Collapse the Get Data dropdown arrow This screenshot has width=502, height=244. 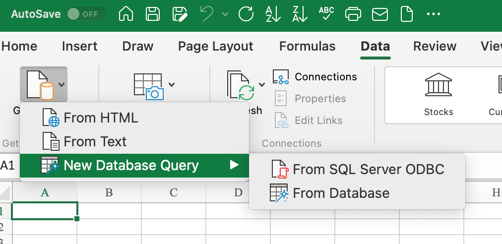tap(62, 84)
